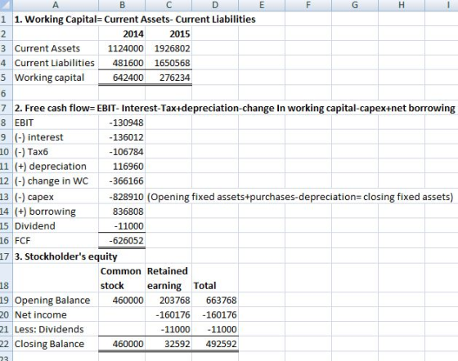Select Opening Balance common stock 460000
The image size is (458, 361).
click(122, 300)
